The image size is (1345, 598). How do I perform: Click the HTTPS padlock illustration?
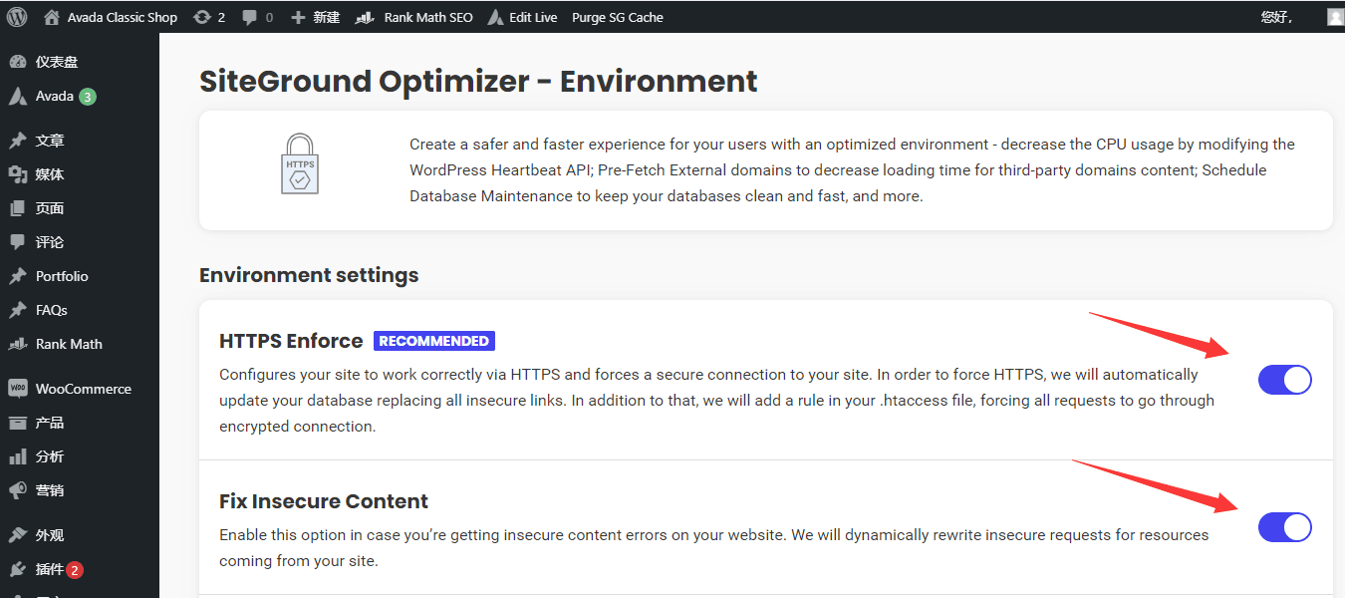pos(300,163)
